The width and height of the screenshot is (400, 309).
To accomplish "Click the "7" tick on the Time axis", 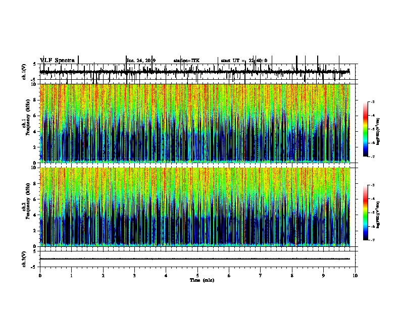I will coord(261,276).
